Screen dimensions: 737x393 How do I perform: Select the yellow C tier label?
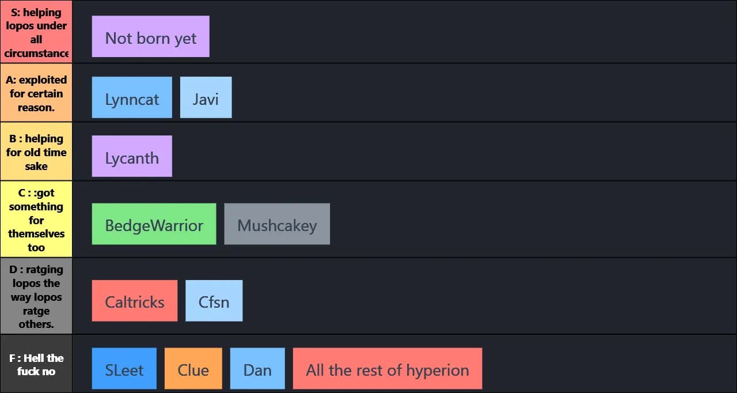[36, 220]
